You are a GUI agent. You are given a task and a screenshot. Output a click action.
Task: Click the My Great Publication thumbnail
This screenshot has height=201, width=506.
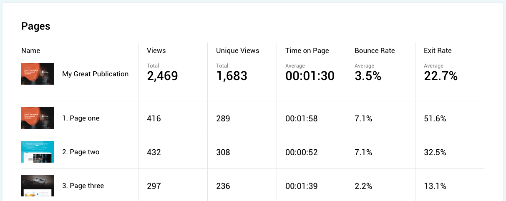pos(38,74)
